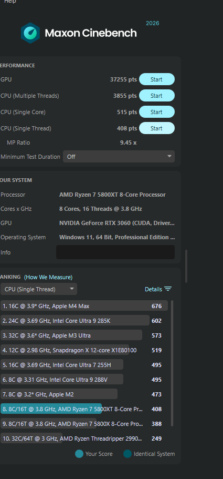Open the CPU (Single Thread) ranking dropdown
The image size is (223, 479).
click(39, 289)
